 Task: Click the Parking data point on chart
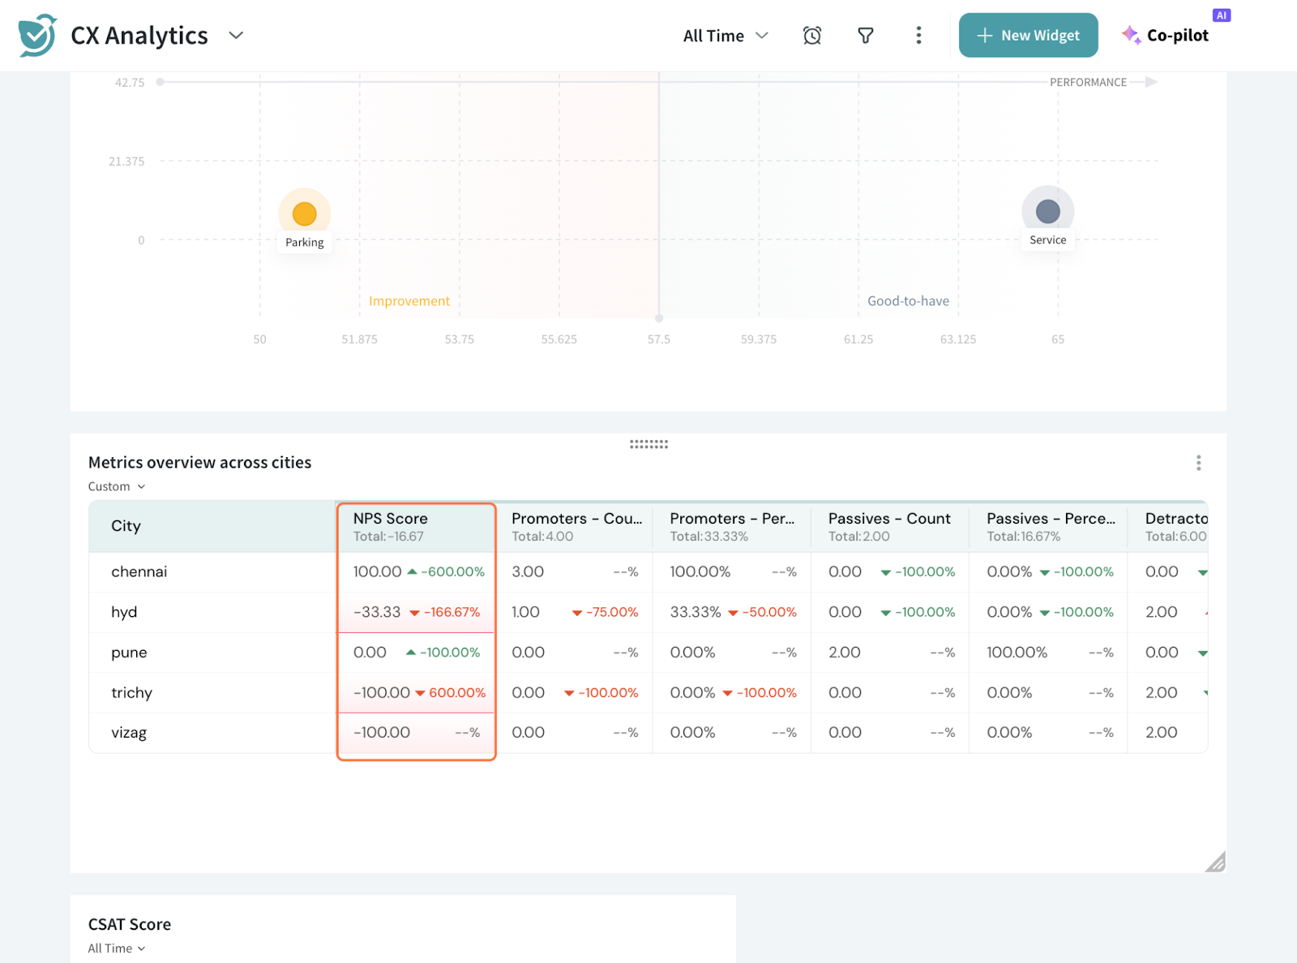click(304, 214)
